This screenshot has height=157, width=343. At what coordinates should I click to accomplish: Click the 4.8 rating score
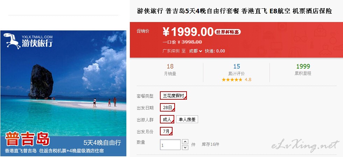[248, 80]
